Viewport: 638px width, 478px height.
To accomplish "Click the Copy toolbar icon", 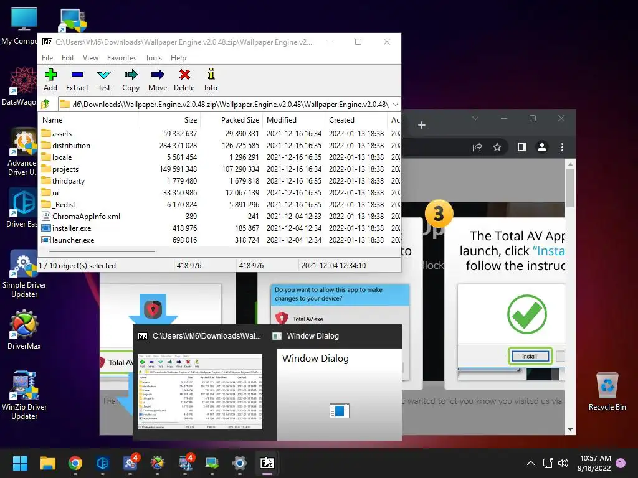I will coord(131,80).
